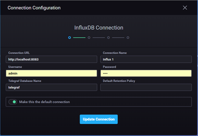The image size is (198, 136).
Task: Click the InfluxDB Connection heading
Action: pos(99,28)
